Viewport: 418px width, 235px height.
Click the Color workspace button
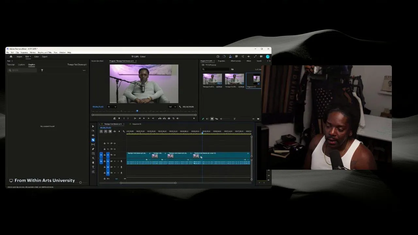coord(37,57)
